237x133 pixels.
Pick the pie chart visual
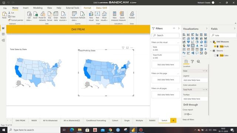(197, 42)
